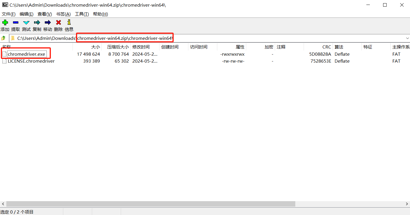Image resolution: width=410 pixels, height=215 pixels.
Task: Sort by 访问时间 column header
Action: click(203, 47)
